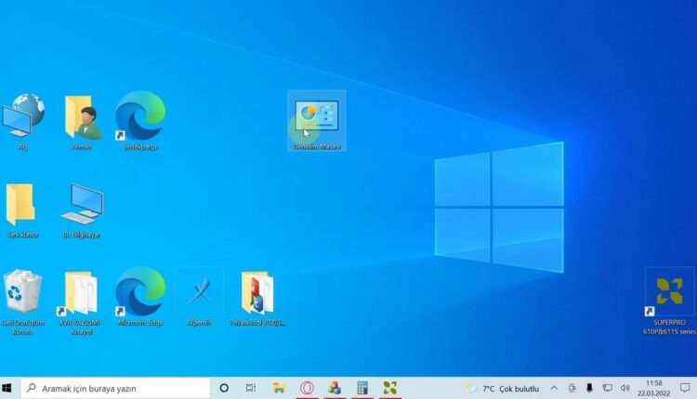Select the Yeni klasör folder
The image size is (697, 399).
[22, 204]
